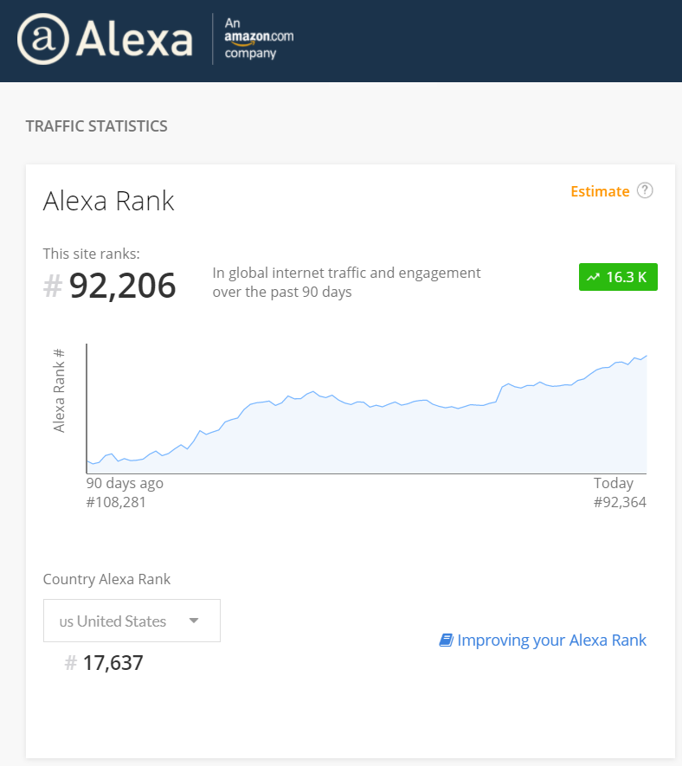Viewport: 682px width, 766px height.
Task: Click the '90 days ago' axis label
Action: click(125, 483)
